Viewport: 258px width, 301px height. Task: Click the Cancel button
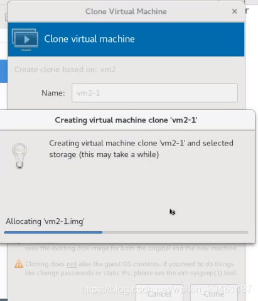[x=159, y=293]
